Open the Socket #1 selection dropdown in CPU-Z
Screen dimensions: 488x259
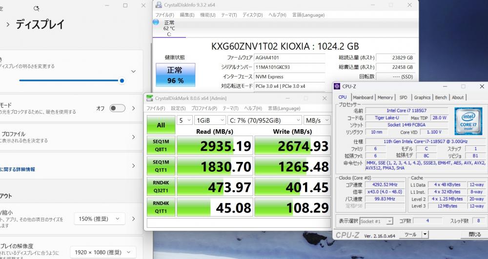[376, 221]
